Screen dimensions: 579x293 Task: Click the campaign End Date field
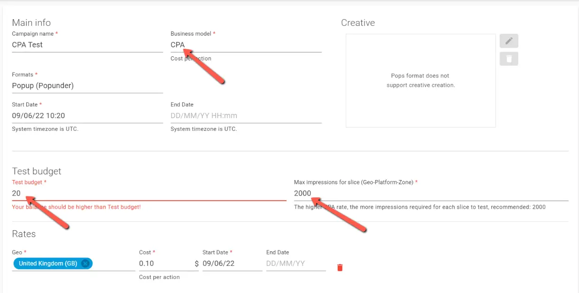pyautogui.click(x=246, y=116)
